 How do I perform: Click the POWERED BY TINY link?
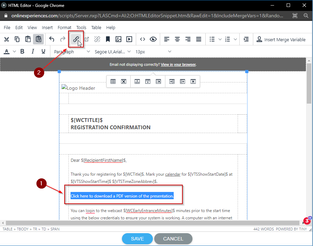(291, 229)
